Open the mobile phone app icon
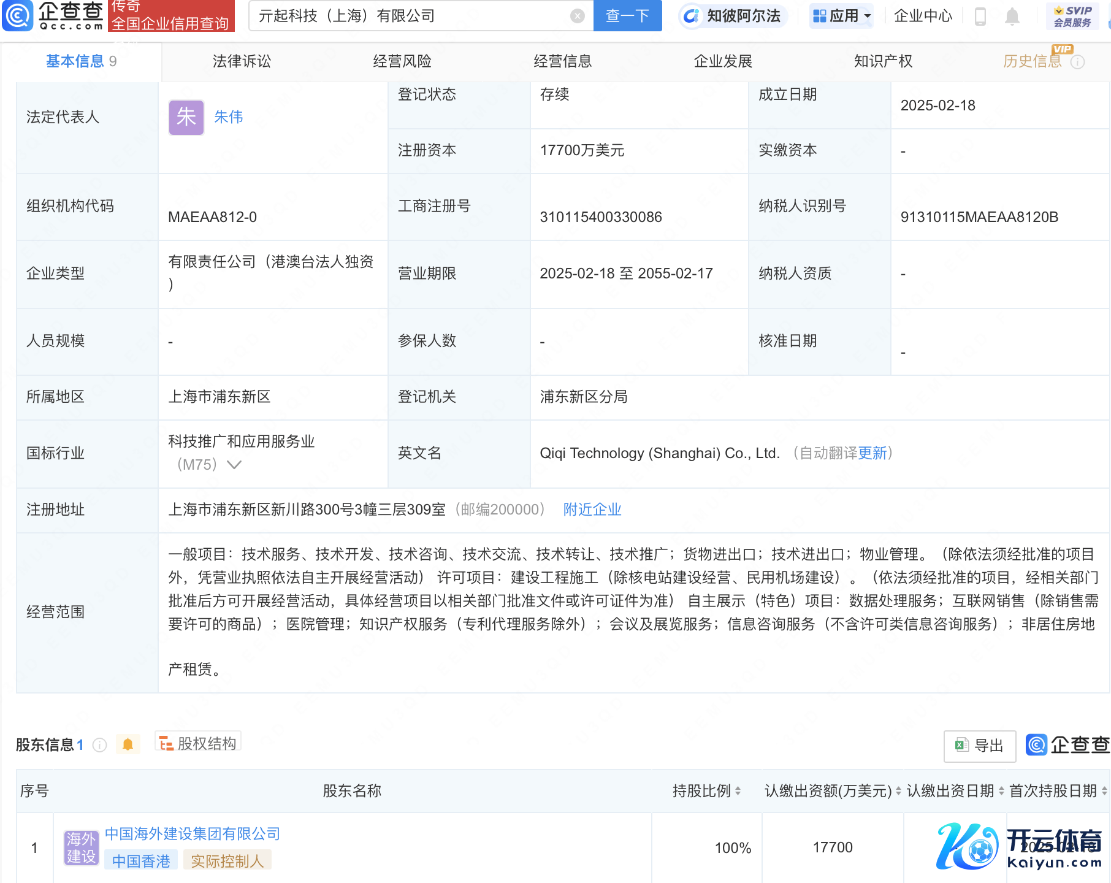Image resolution: width=1111 pixels, height=883 pixels. (980, 17)
